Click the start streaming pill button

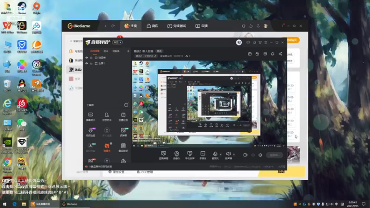click(x=275, y=155)
